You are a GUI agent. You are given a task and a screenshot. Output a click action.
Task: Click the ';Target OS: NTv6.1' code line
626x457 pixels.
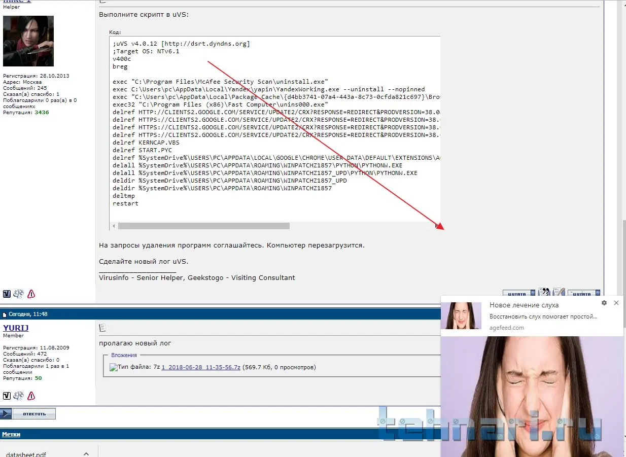tap(146, 51)
